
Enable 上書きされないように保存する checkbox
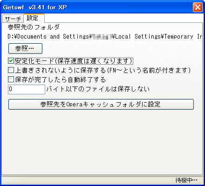click(11, 70)
